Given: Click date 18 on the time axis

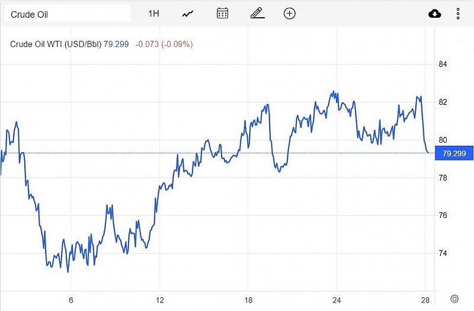Looking at the screenshot, I should [248, 299].
